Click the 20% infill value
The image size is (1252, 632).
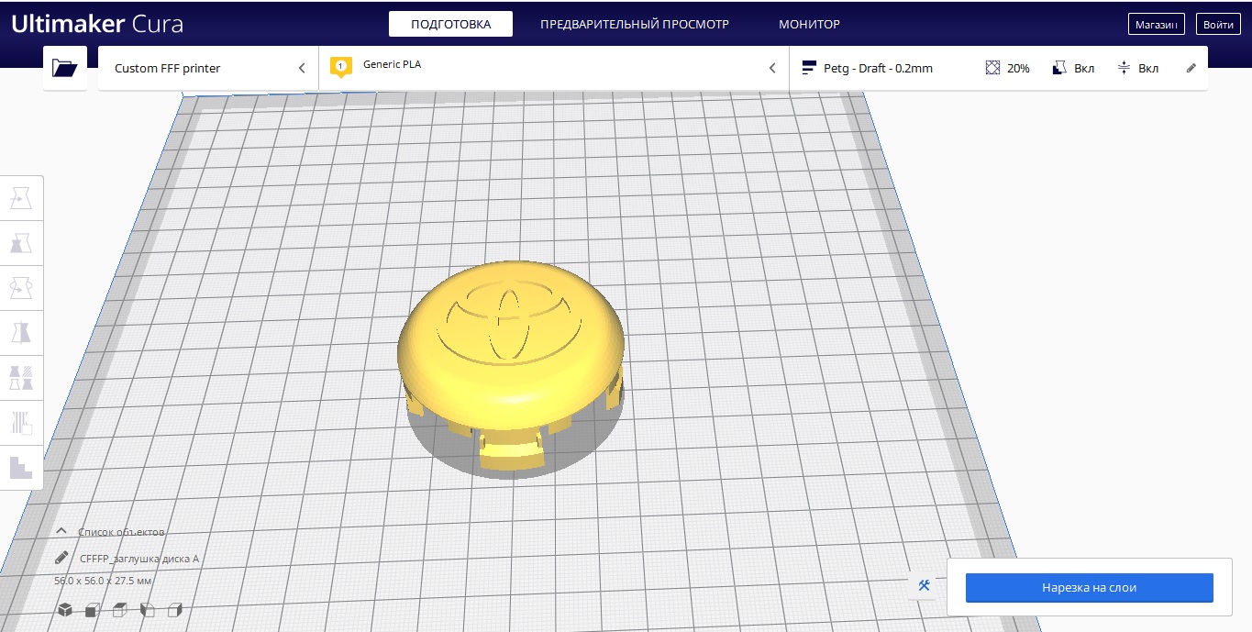click(1018, 68)
